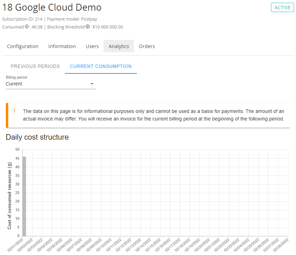Screen dimensions: 296x255
Task: Open the Configuration tab
Action: point(23,46)
